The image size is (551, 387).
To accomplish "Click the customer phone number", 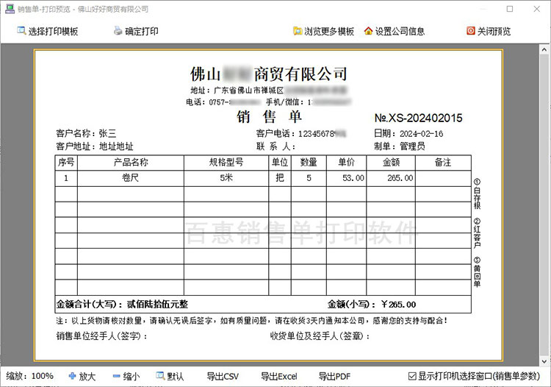I will coord(323,134).
